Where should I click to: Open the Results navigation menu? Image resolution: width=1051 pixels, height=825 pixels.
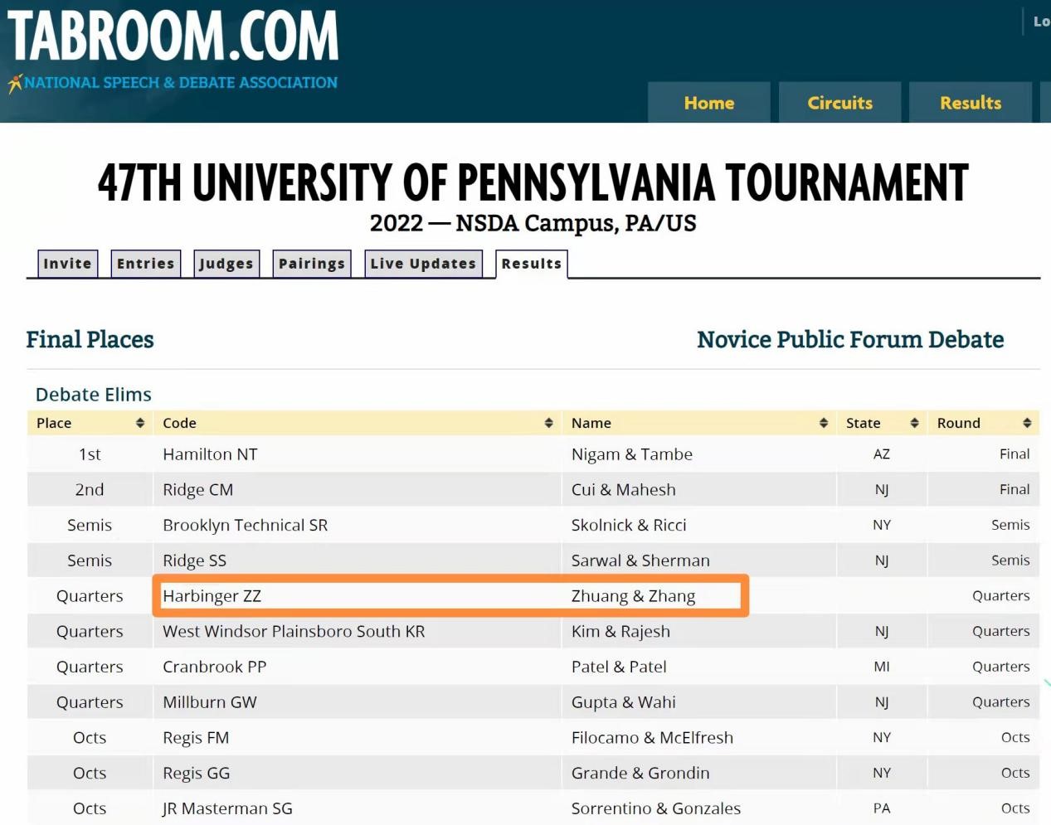pyautogui.click(x=970, y=103)
